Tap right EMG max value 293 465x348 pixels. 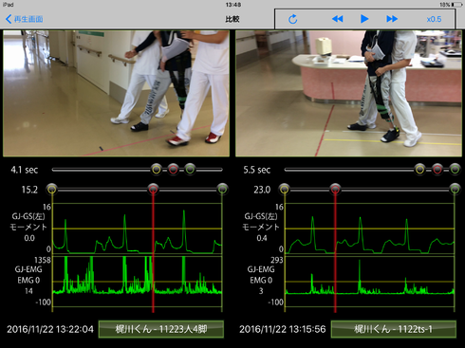(x=277, y=260)
